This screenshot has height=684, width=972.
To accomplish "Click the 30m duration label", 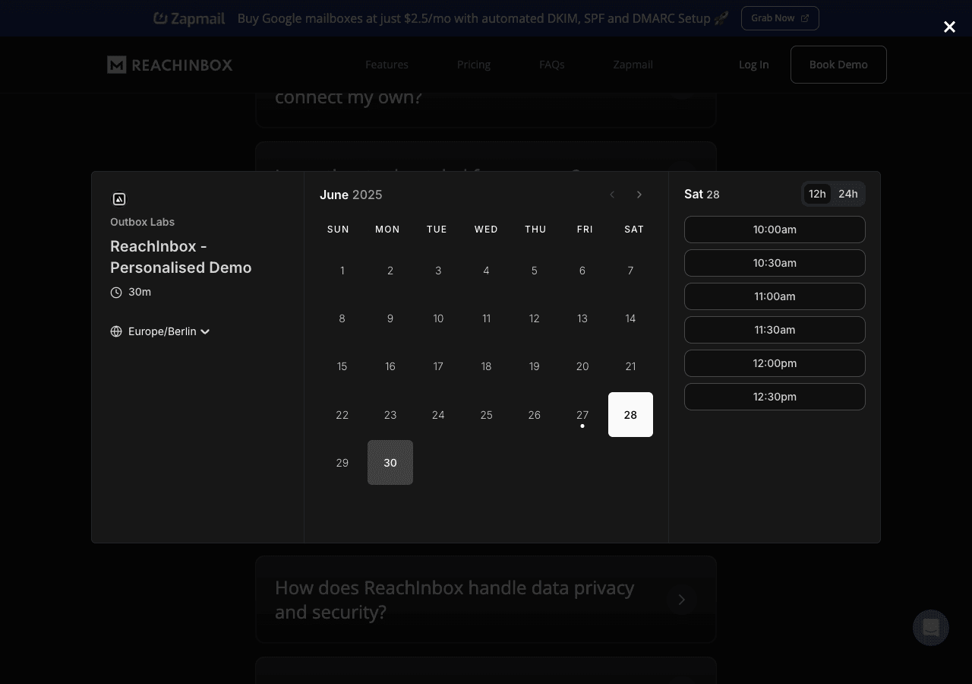I will click(140, 293).
